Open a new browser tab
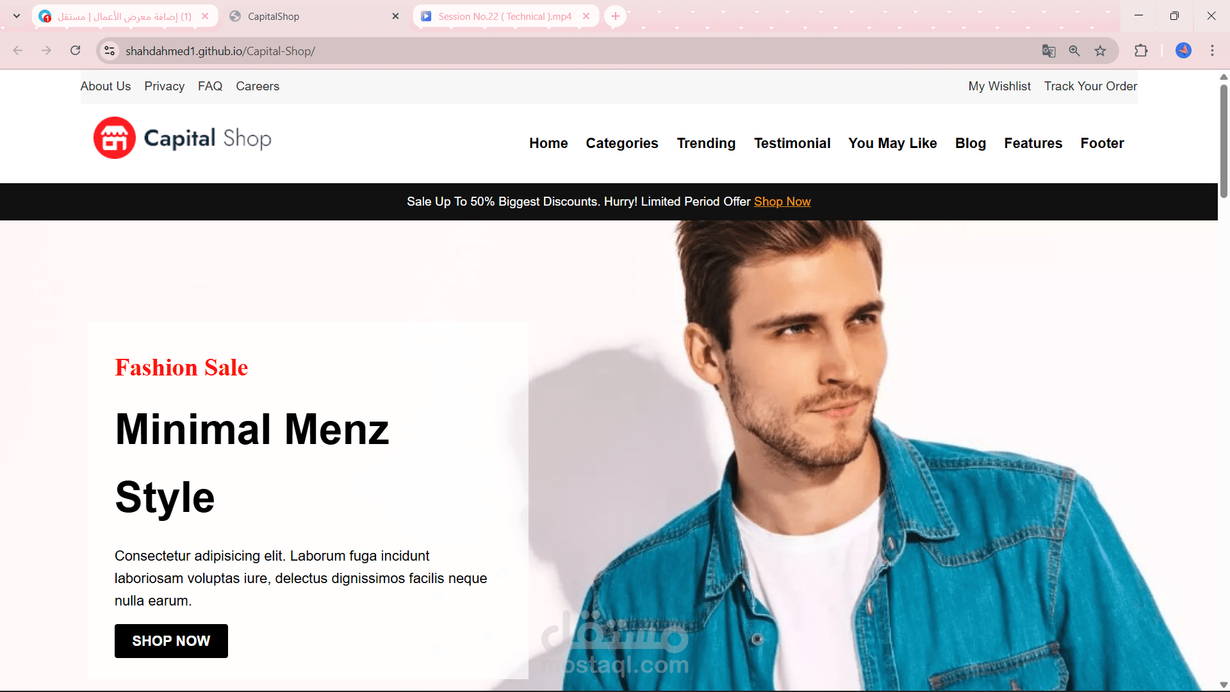Viewport: 1230px width, 692px height. point(615,16)
